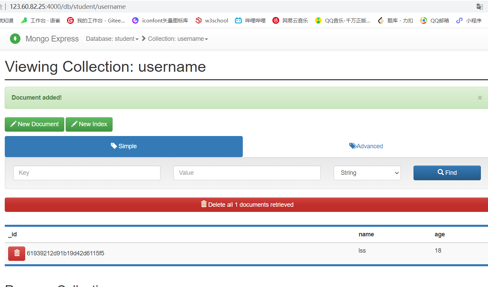Click the breadcrumb chevron between Database and Collection
This screenshot has height=287, width=488.
[x=144, y=38]
